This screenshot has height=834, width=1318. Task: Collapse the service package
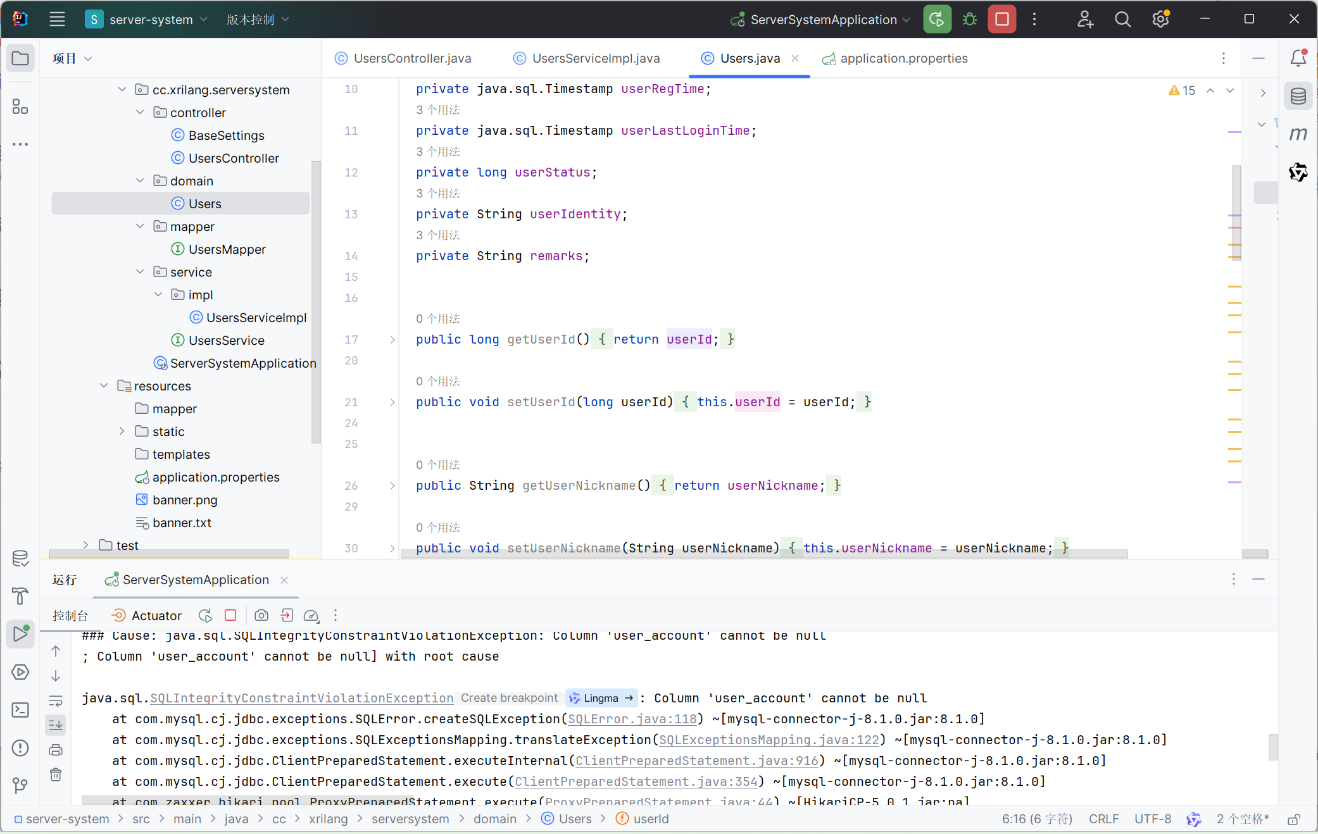(140, 272)
